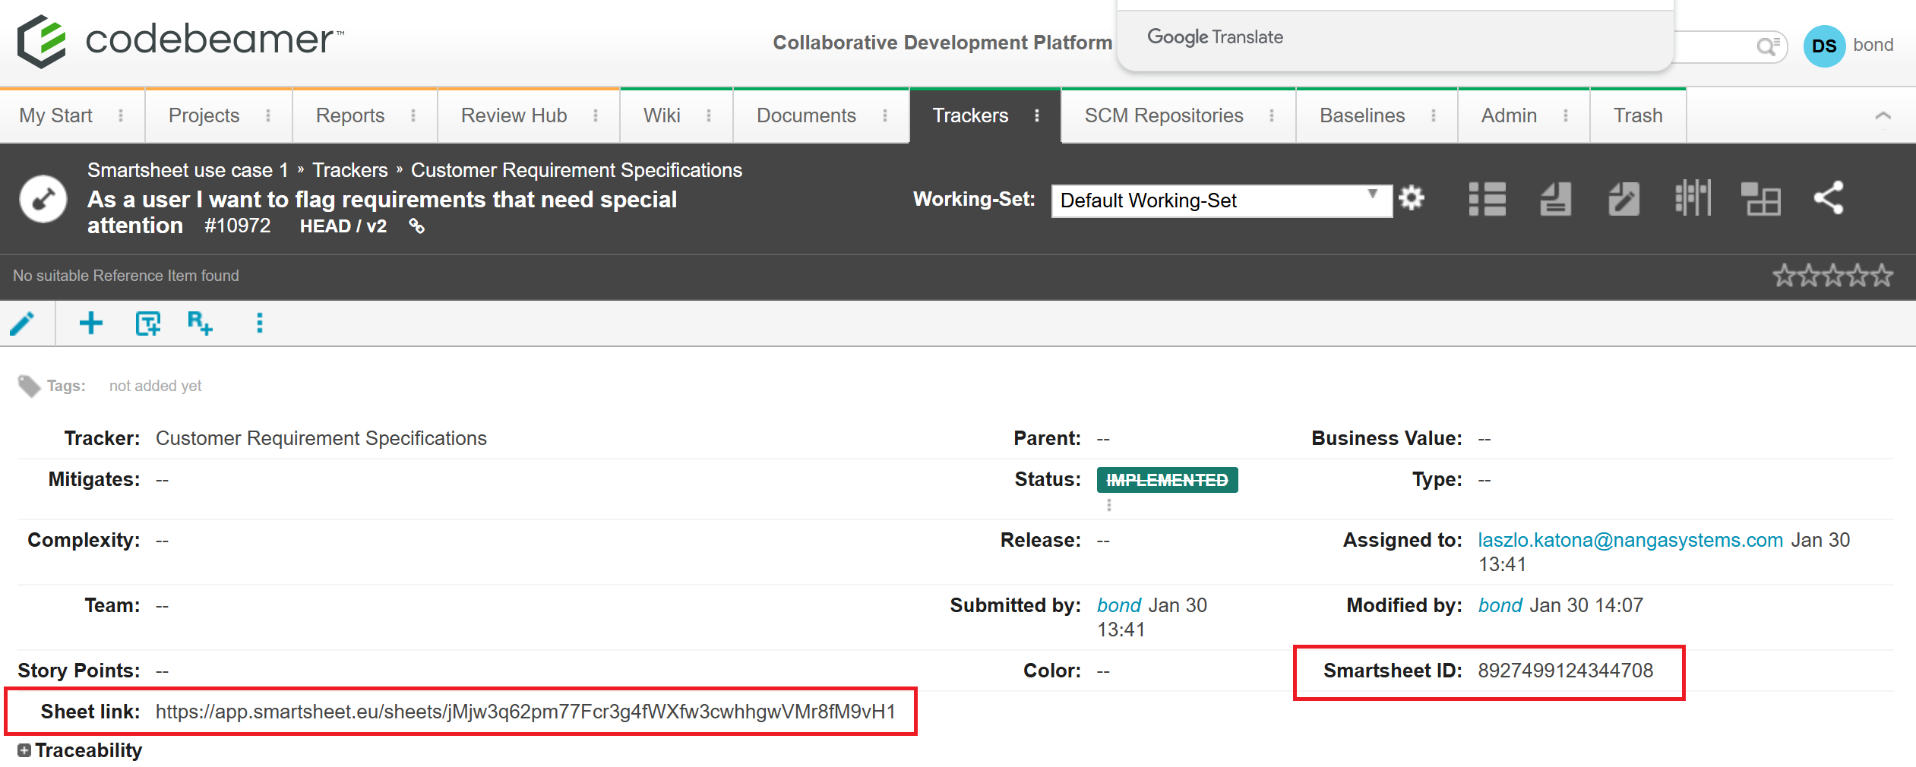Viewport: 1916px width, 767px height.
Task: Open Working-Set settings gear icon
Action: (x=1412, y=199)
